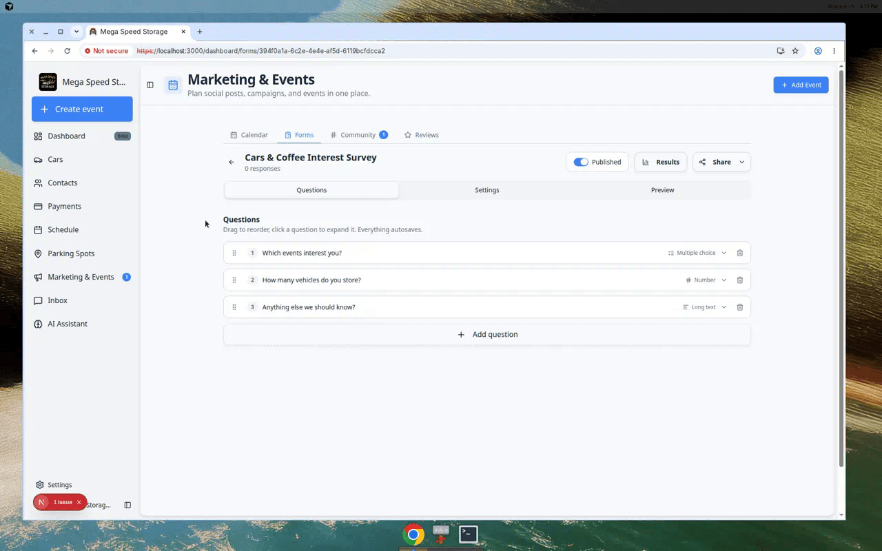Launch Chrome from the dock
This screenshot has width=882, height=551.
tap(413, 534)
